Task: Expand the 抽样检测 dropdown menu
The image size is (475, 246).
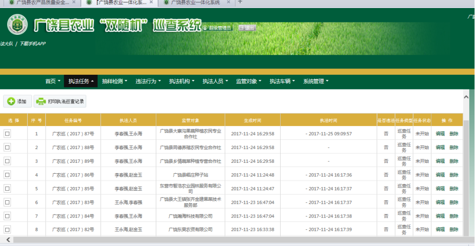Action: point(114,81)
